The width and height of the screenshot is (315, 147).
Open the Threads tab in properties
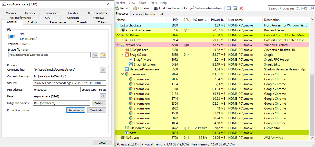tap(82, 22)
